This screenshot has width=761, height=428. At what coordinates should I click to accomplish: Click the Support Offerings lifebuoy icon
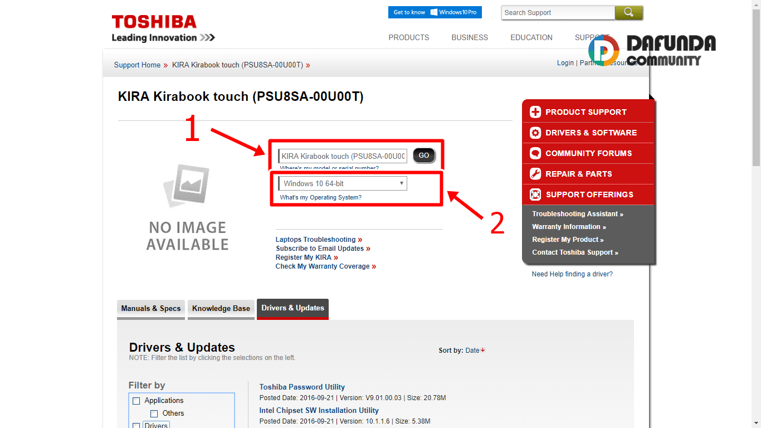[x=535, y=194]
